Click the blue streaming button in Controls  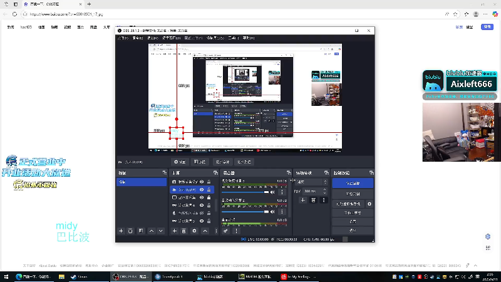click(x=353, y=183)
